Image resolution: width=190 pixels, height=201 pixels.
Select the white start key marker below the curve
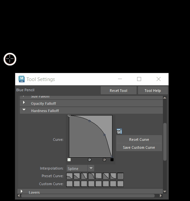69,160
